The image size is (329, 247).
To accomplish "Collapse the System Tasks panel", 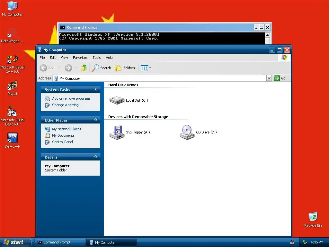I will [x=95, y=89].
